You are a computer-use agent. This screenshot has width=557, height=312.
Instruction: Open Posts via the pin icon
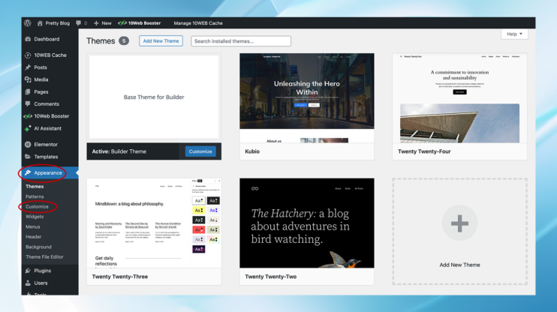tap(28, 67)
